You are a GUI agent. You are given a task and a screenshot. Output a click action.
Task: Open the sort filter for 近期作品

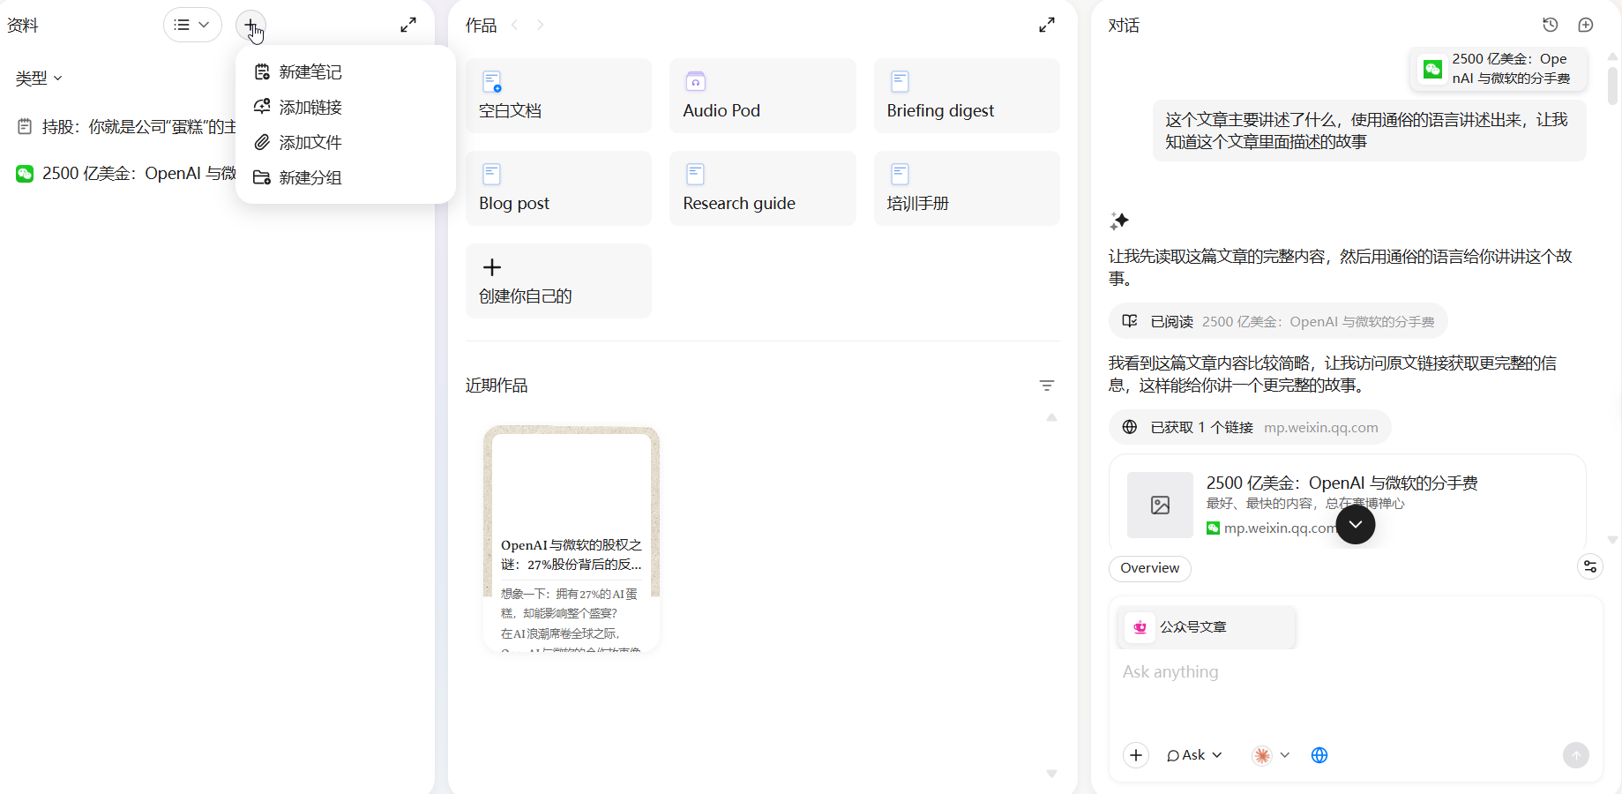coord(1047,386)
